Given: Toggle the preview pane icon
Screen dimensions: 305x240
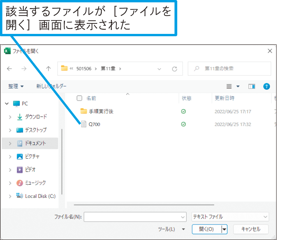Looking at the screenshot, I should click(252, 86).
